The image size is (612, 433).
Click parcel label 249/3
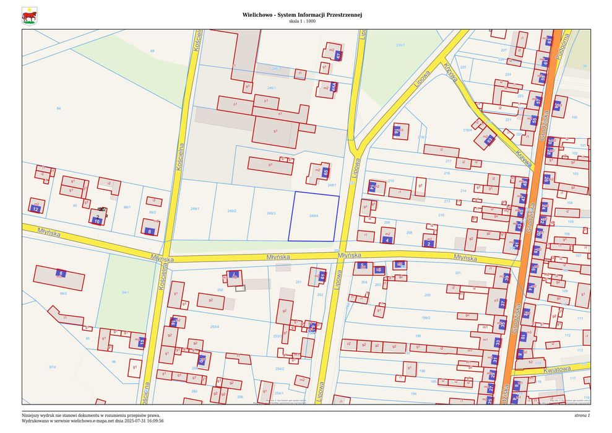click(x=271, y=213)
